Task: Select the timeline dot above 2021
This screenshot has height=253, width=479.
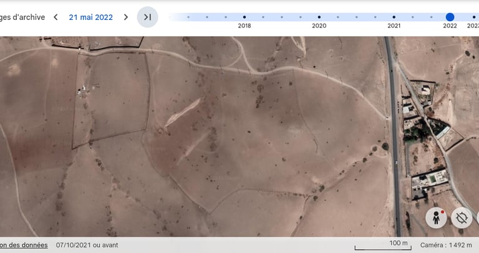Action: click(394, 17)
